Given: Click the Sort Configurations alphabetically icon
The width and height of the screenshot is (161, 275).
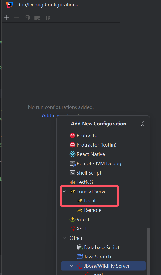Looking at the screenshot, I should pyautogui.click(x=47, y=18).
